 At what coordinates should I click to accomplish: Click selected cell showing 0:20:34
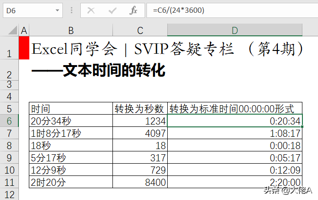coord(235,121)
